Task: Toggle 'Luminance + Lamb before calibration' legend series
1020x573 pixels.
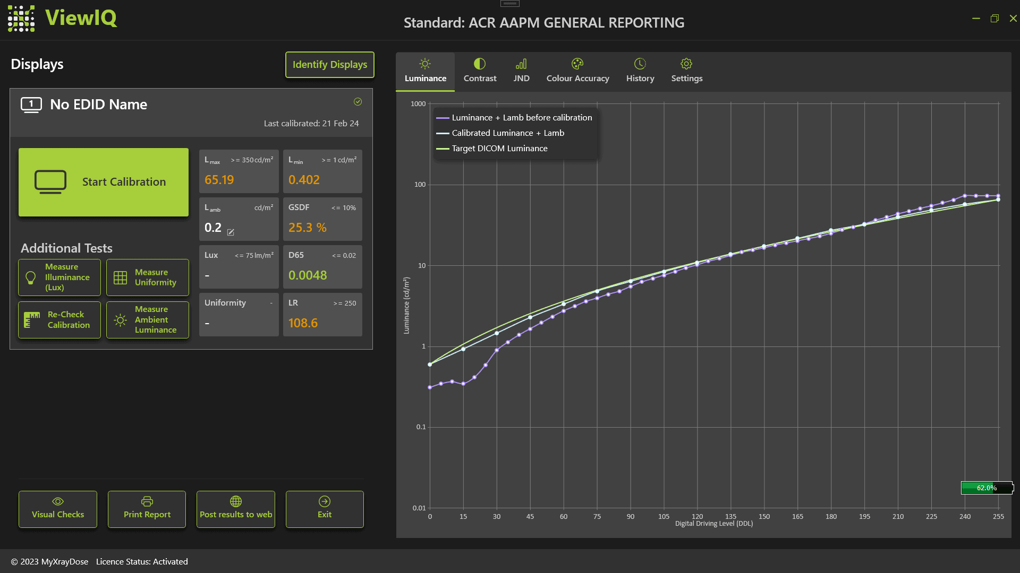Action: point(521,118)
